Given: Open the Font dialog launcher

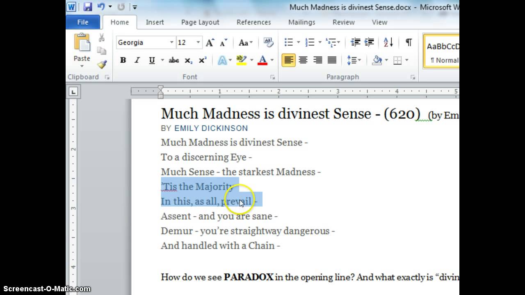Looking at the screenshot, I should click(272, 77).
